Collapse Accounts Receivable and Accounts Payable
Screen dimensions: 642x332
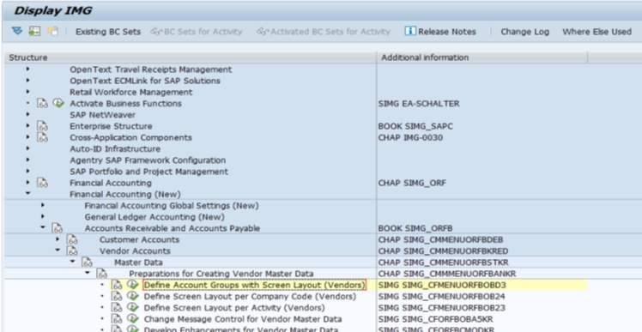click(x=43, y=227)
